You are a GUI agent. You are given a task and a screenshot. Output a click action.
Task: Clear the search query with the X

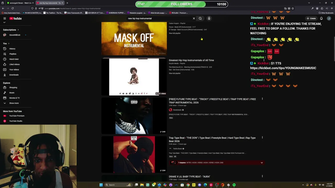click(194, 18)
